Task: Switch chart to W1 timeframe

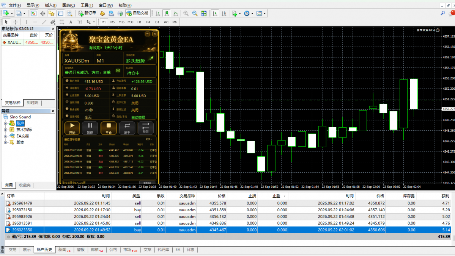Action: pos(166,22)
